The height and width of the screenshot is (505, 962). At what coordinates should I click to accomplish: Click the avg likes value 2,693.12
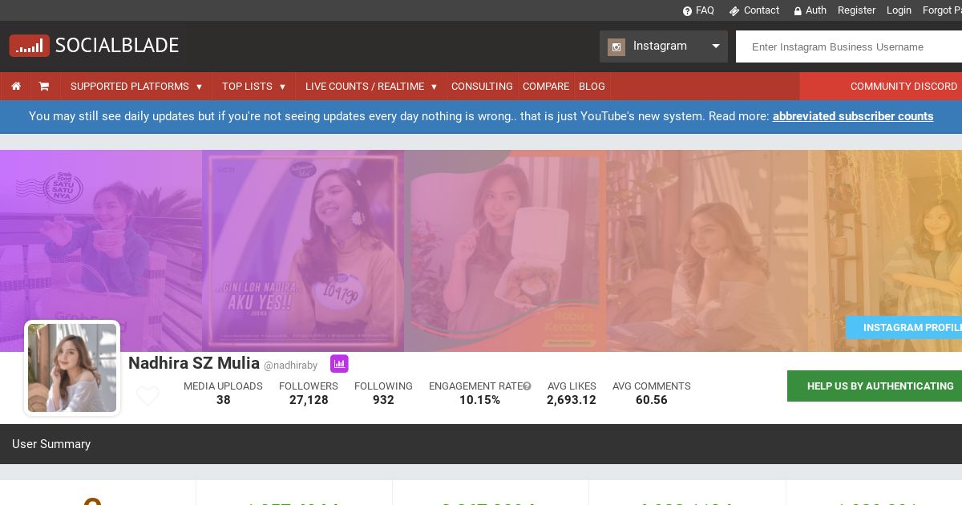(572, 400)
